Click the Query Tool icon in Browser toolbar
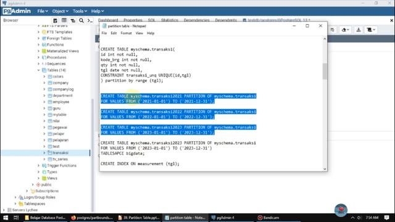395x222 pixels. (55, 20)
